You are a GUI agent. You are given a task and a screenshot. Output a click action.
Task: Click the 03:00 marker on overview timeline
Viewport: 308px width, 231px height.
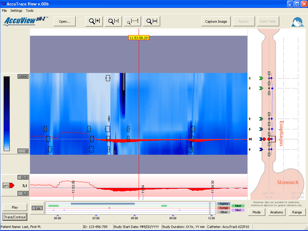tap(96, 218)
